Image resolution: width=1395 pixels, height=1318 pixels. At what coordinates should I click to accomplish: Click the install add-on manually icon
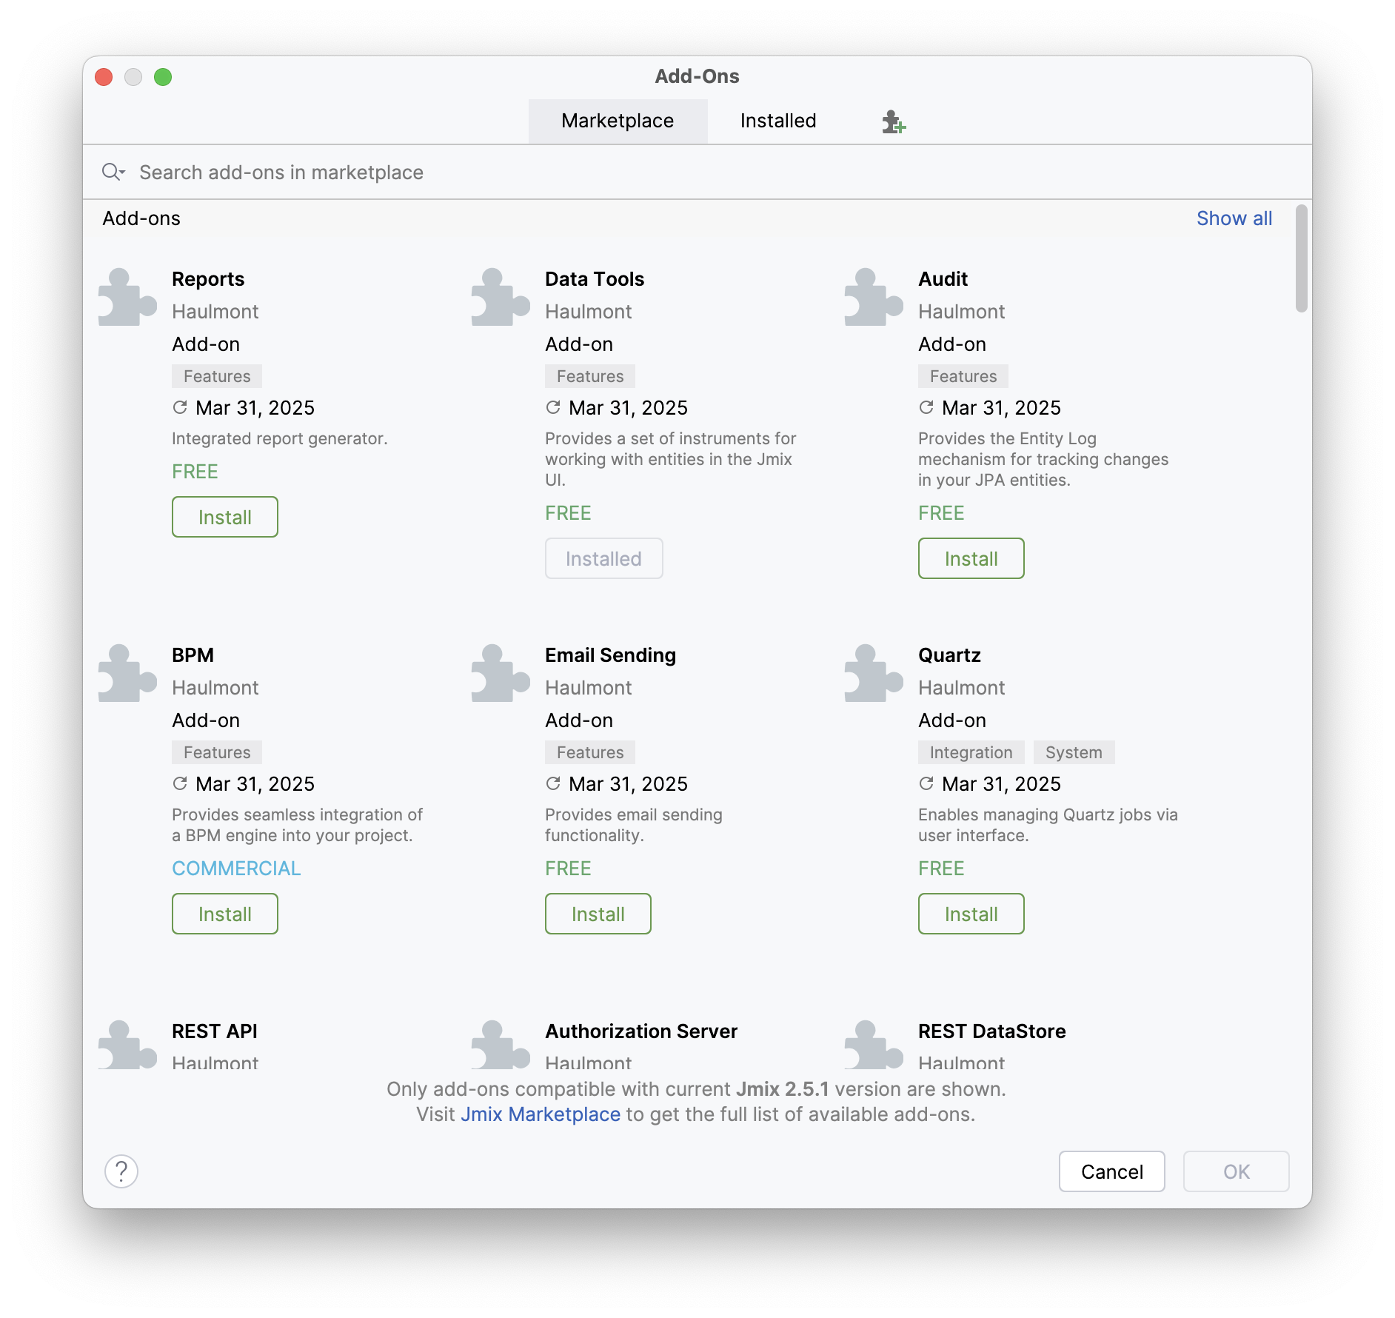coord(894,121)
